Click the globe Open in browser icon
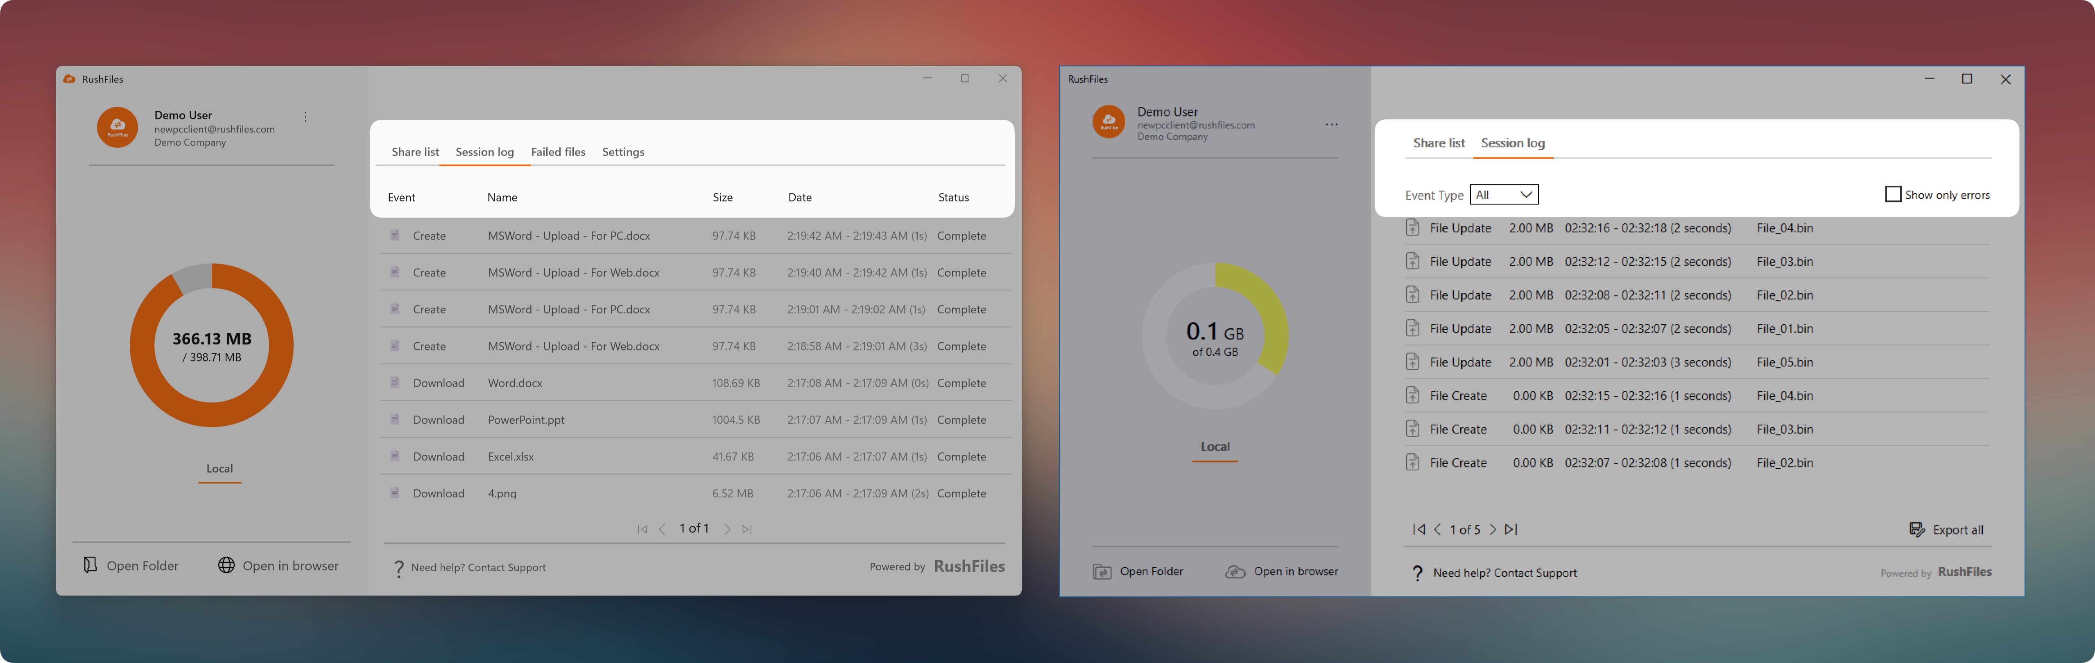The width and height of the screenshot is (2095, 663). 226,565
